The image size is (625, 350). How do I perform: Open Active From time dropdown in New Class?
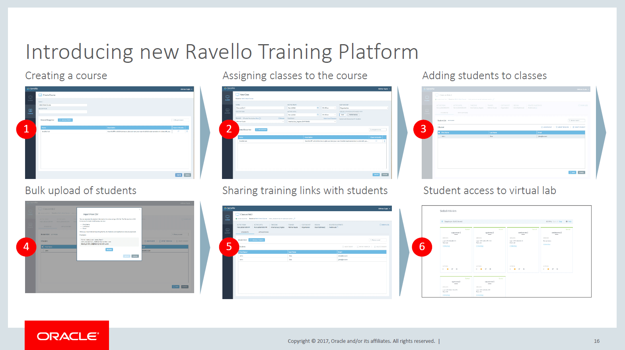(329, 108)
